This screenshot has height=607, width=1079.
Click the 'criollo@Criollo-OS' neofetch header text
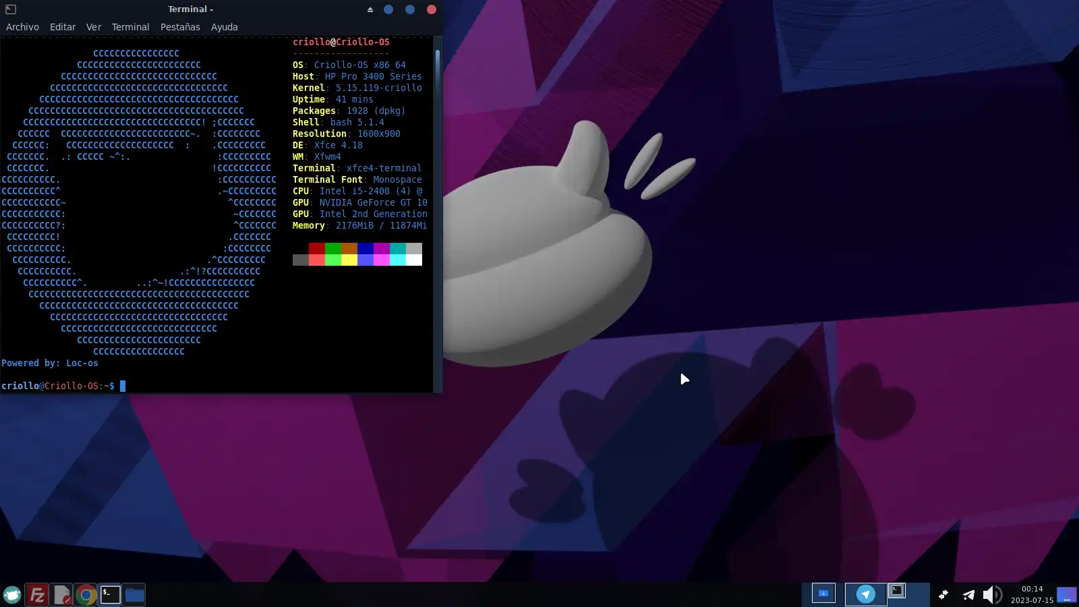pyautogui.click(x=341, y=42)
